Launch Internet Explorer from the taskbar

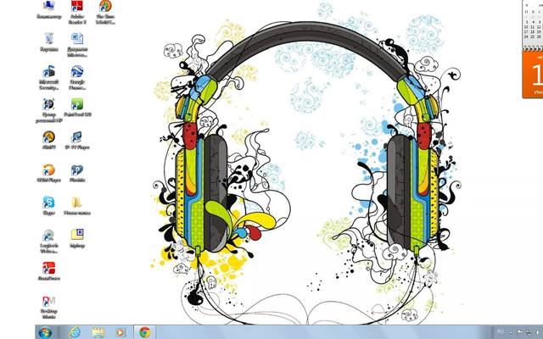[75, 331]
